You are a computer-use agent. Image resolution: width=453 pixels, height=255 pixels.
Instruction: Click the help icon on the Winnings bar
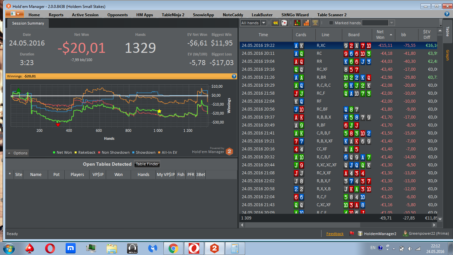coord(234,76)
